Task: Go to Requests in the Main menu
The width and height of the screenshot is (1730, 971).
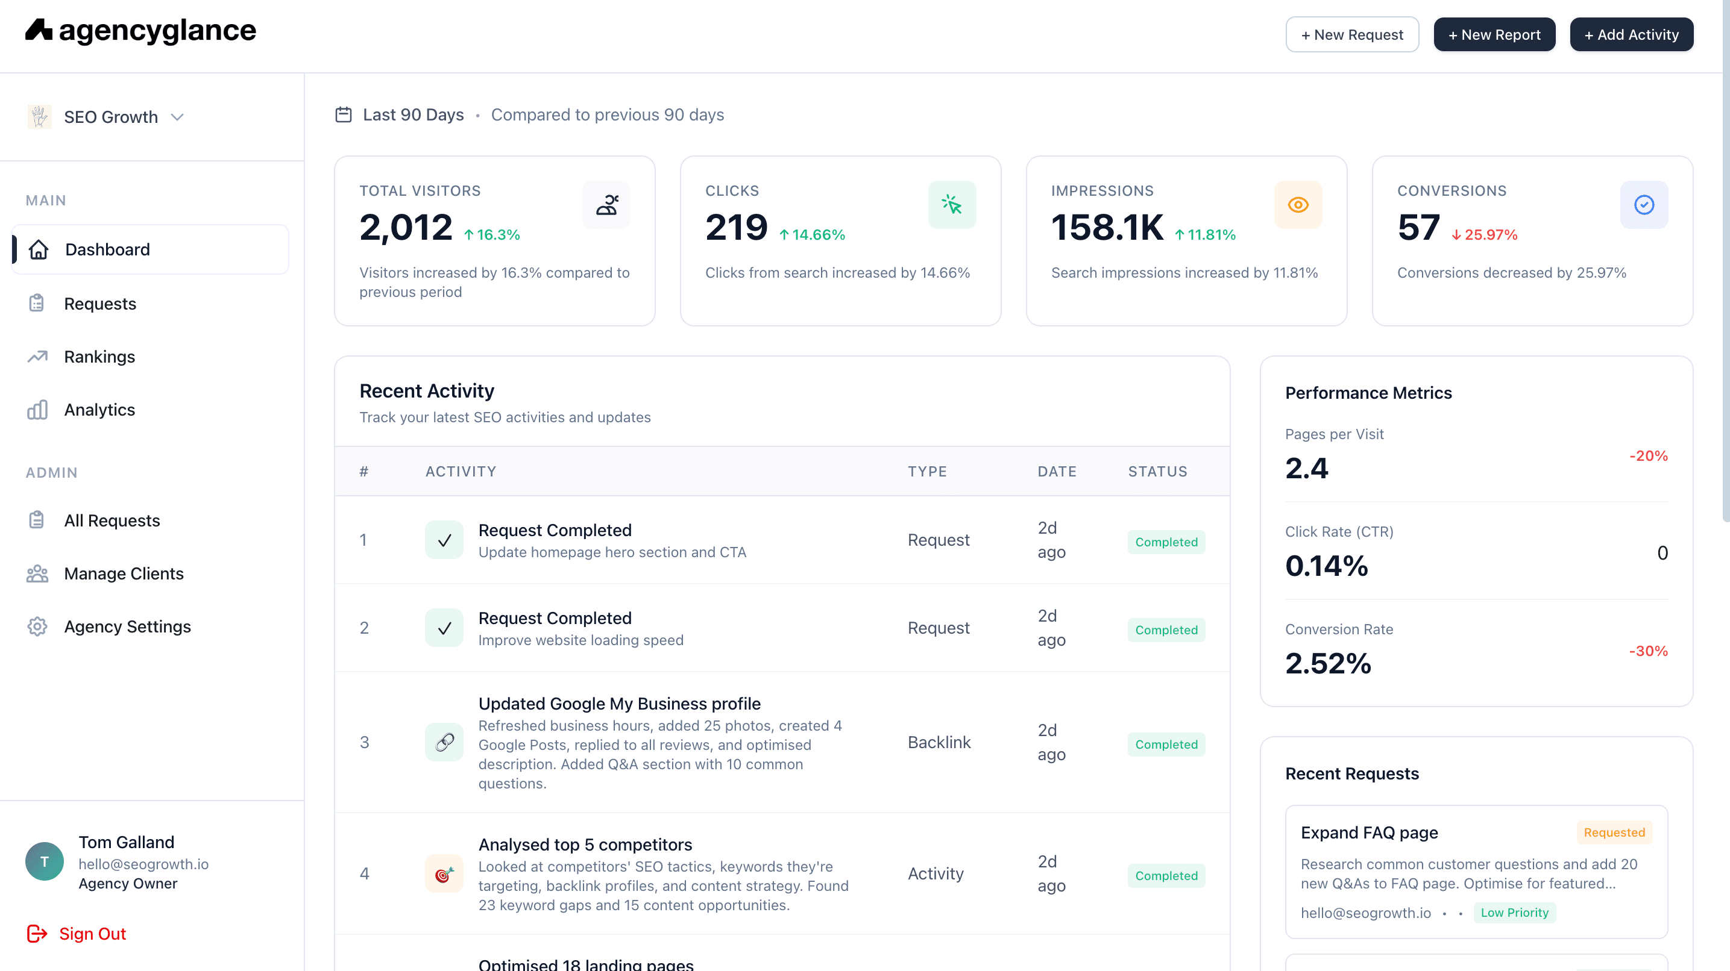Action: point(100,304)
